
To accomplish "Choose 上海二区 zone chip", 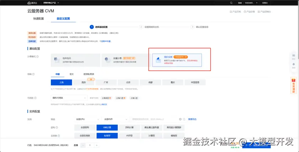I will [x=134, y=98].
